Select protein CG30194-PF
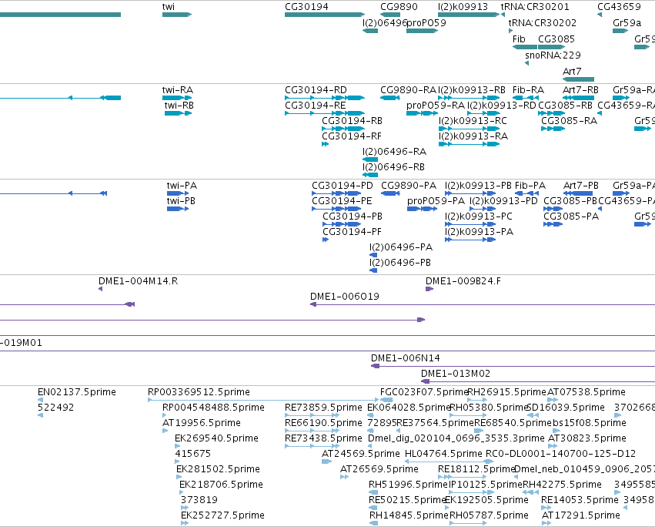Viewport: 655px width, 527px height. point(352,232)
